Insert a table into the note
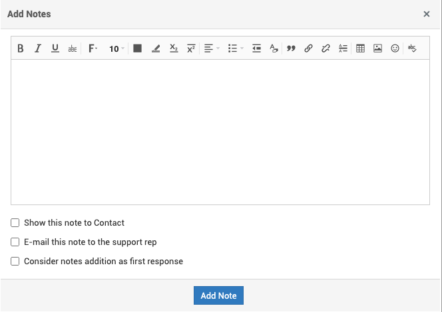 360,48
